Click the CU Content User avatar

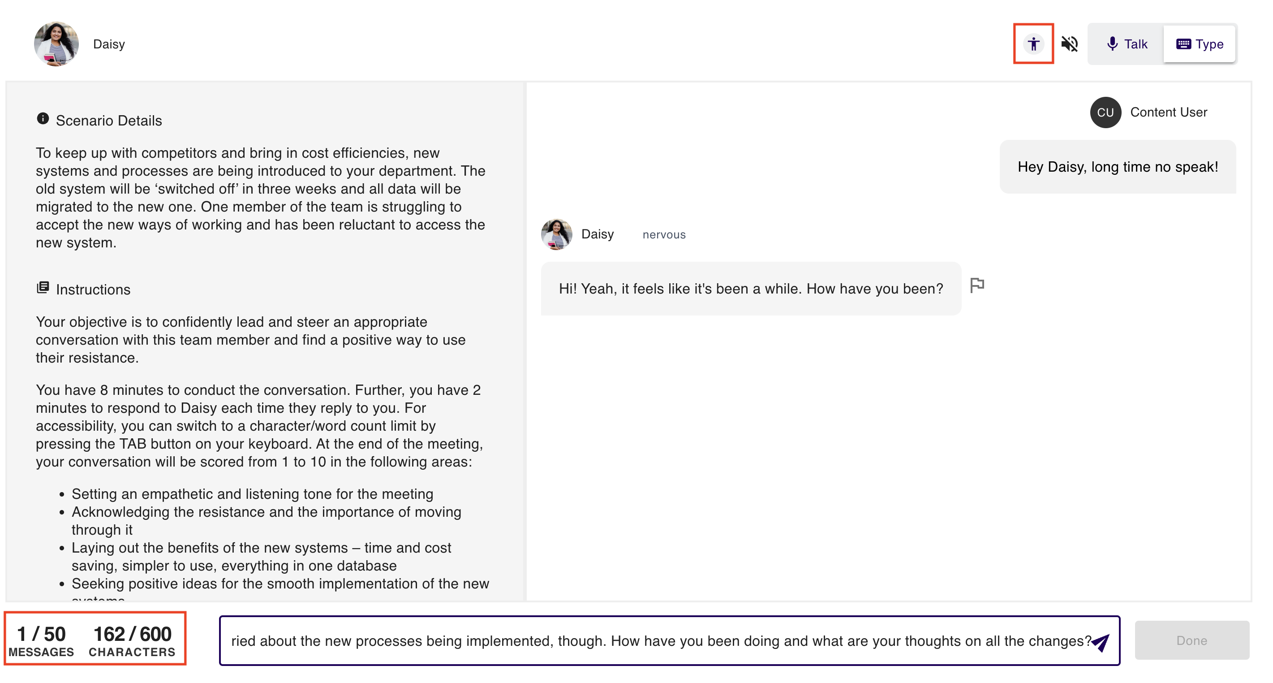[1105, 113]
